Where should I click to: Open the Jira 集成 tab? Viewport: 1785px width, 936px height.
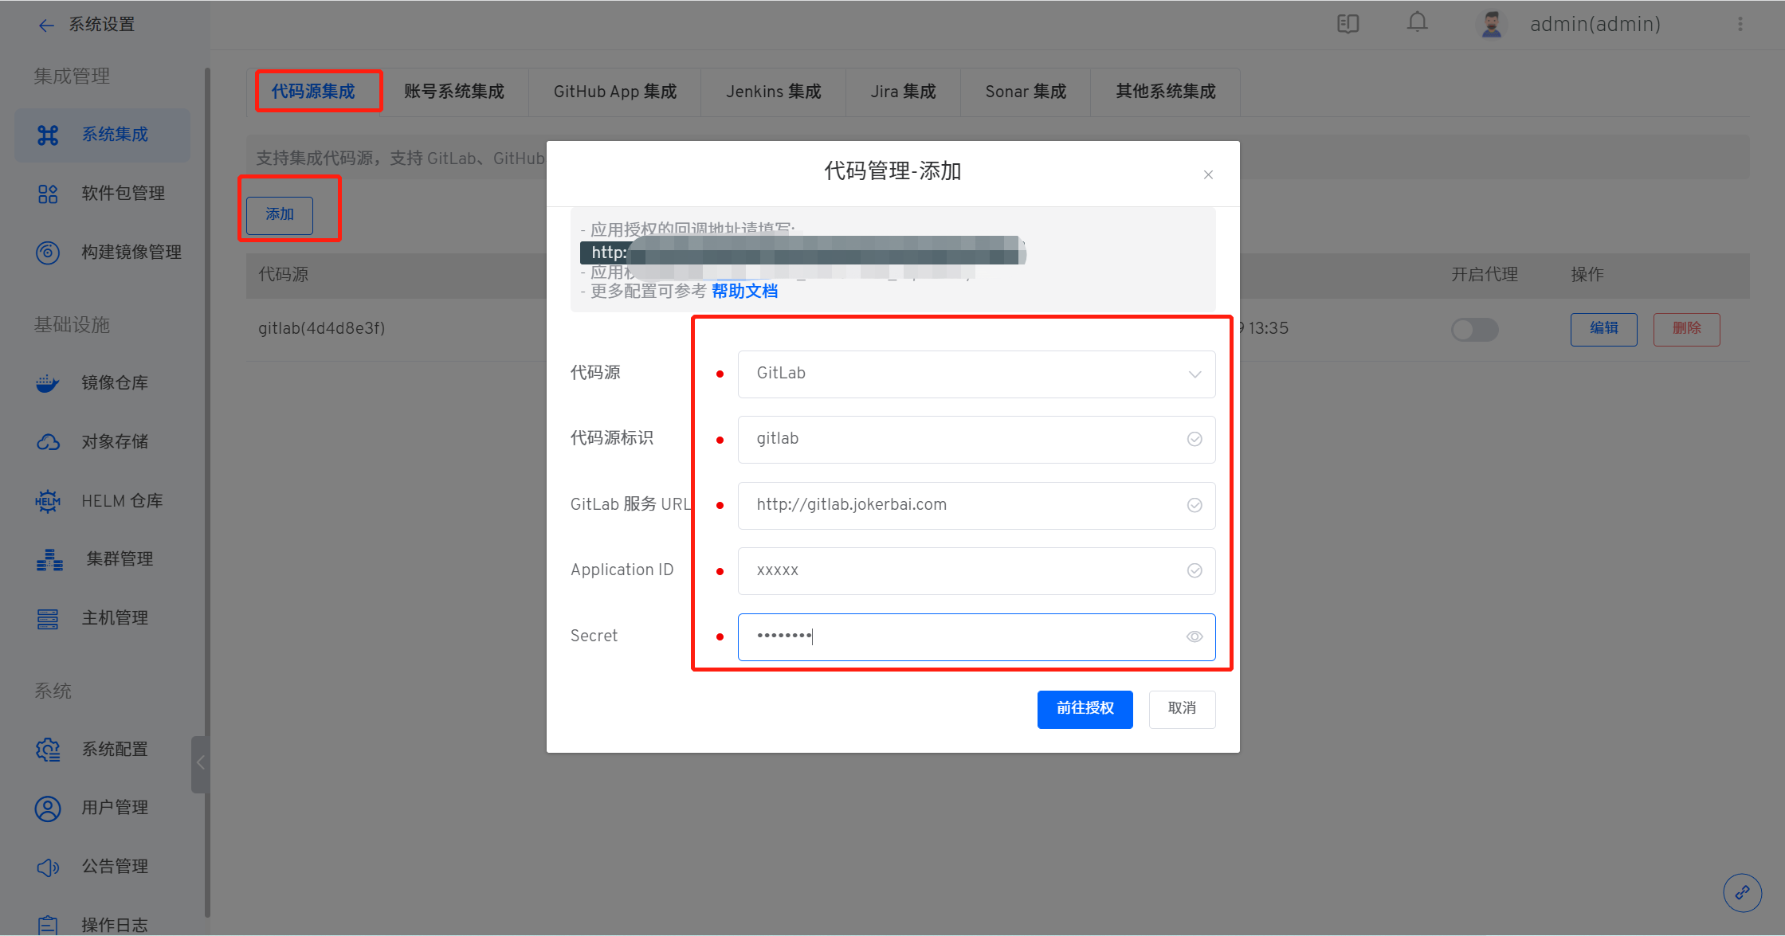(904, 92)
